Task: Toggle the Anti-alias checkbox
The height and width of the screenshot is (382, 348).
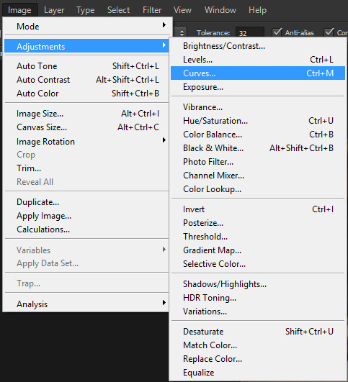Action: (277, 32)
